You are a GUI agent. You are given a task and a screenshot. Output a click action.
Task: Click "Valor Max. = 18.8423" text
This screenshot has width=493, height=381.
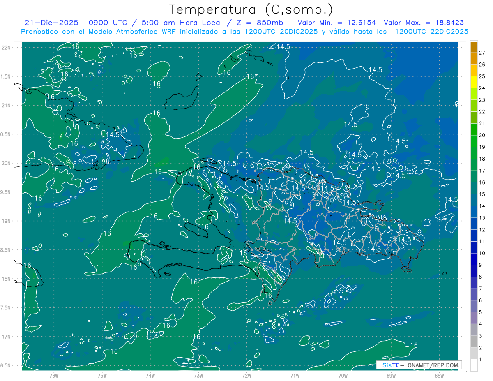(424, 23)
